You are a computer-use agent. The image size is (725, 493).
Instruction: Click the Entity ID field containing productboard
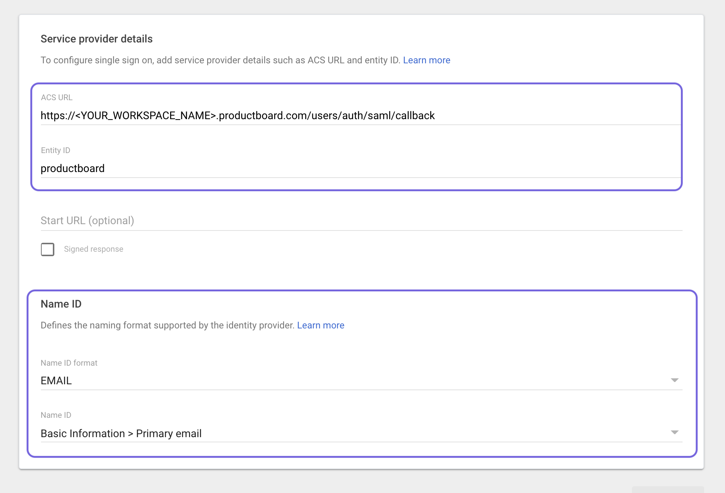click(361, 168)
